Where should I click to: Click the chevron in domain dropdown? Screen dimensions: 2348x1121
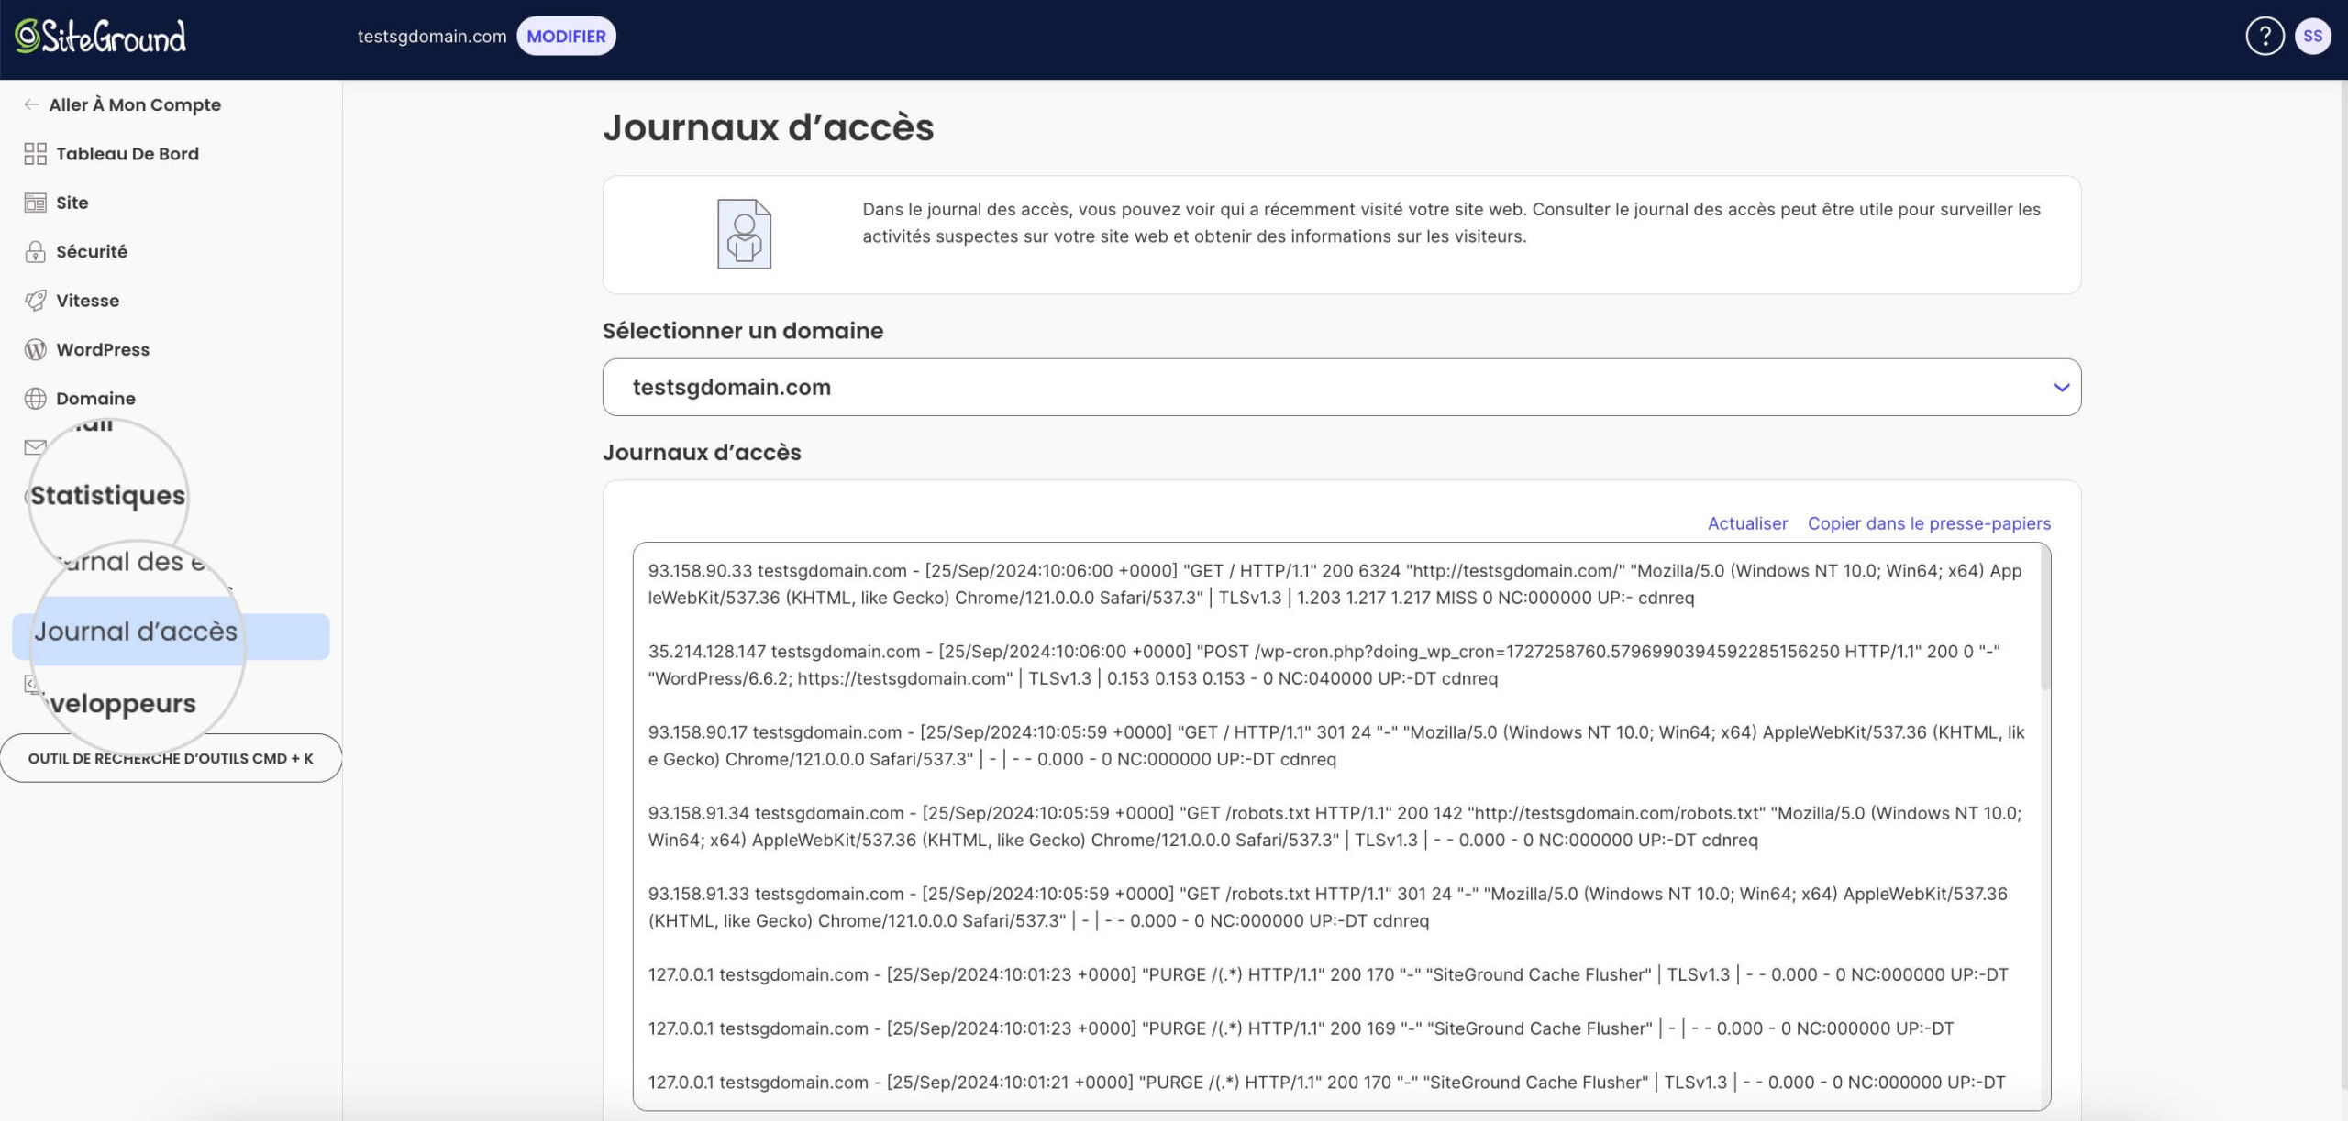click(x=2061, y=388)
